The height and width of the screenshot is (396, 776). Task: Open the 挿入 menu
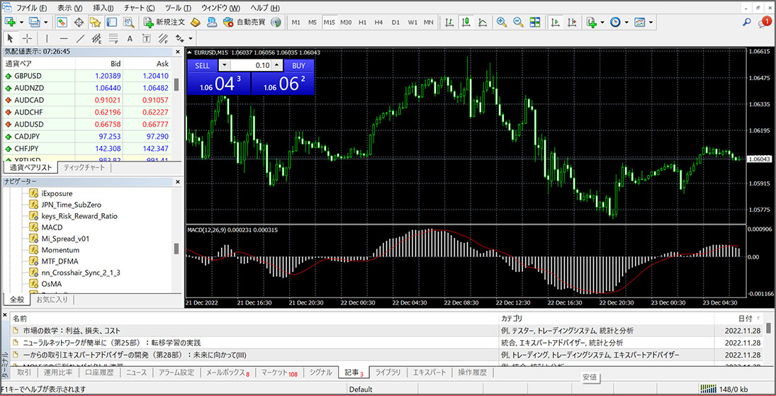point(103,9)
